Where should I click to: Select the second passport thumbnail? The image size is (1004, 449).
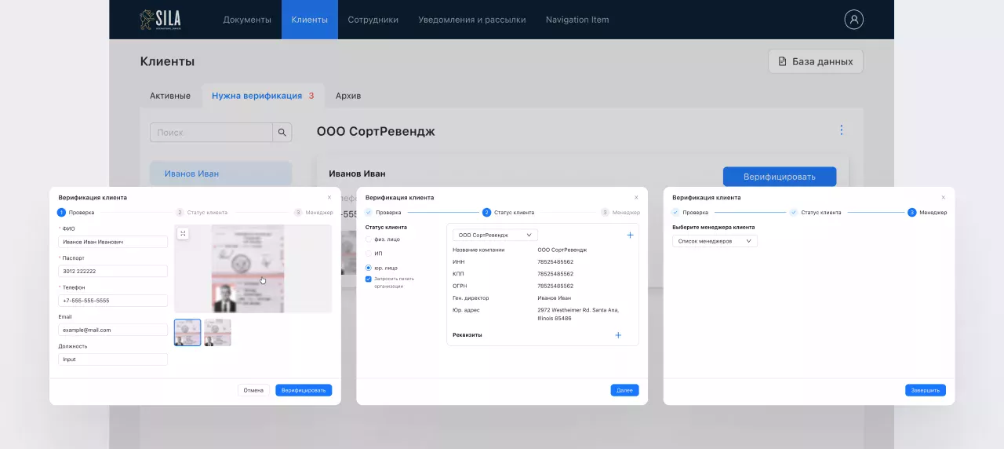click(217, 333)
